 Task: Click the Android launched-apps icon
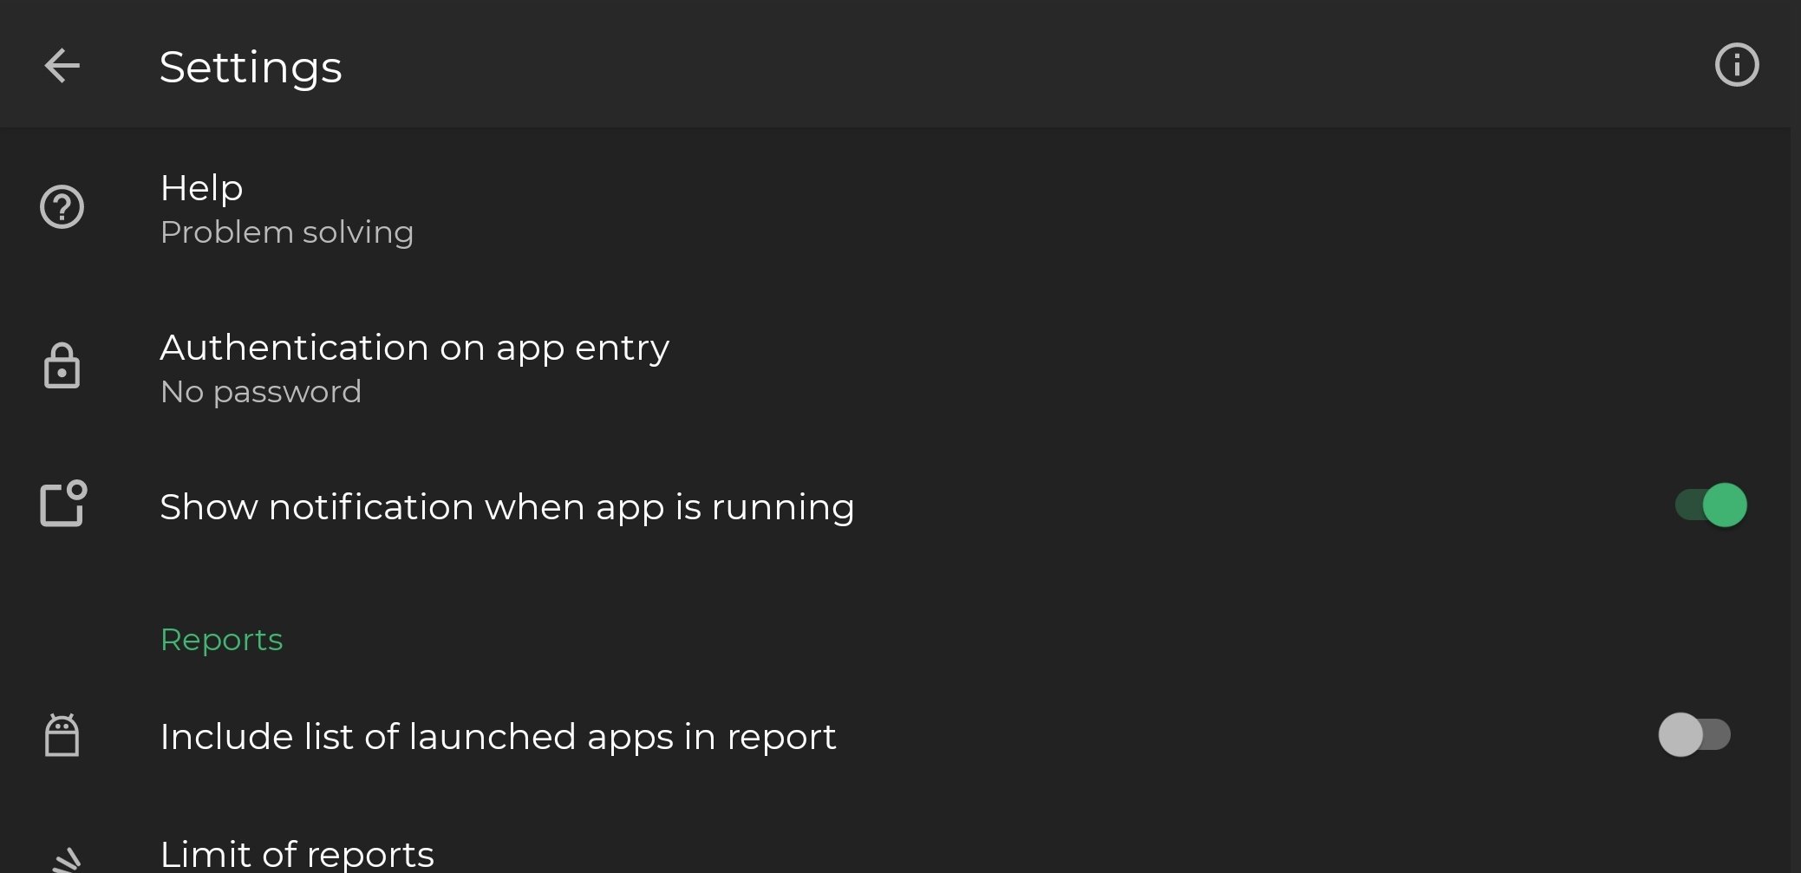pyautogui.click(x=62, y=735)
